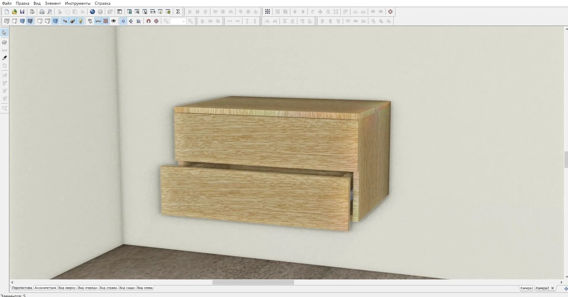Select the wireframe display mode icon
This screenshot has width=568, height=297.
7,21
